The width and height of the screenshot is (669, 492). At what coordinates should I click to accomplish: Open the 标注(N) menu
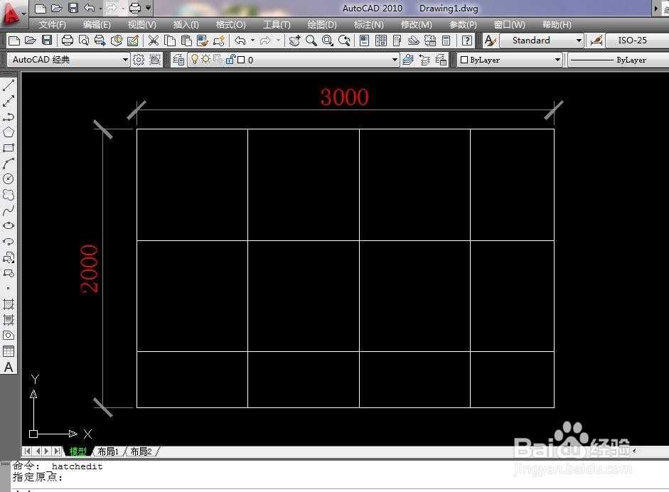[x=369, y=25]
